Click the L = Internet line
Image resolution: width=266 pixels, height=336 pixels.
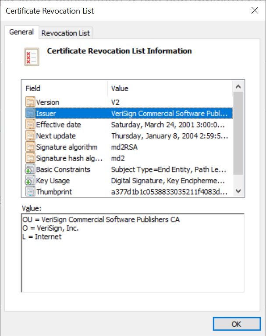pos(42,236)
